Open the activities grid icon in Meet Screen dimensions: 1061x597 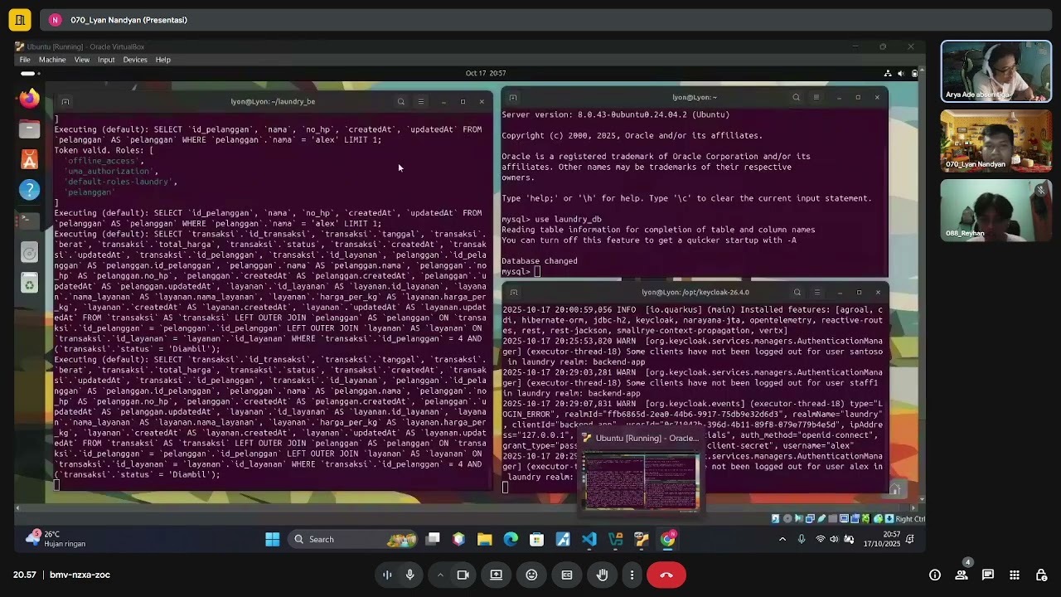[1015, 575]
